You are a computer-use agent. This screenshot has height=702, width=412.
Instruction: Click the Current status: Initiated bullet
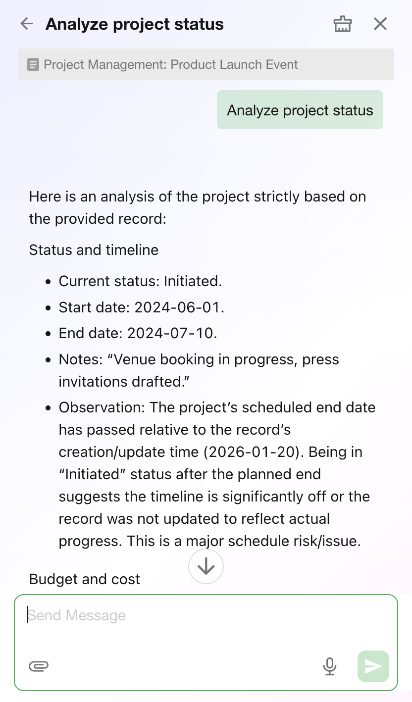pos(140,281)
